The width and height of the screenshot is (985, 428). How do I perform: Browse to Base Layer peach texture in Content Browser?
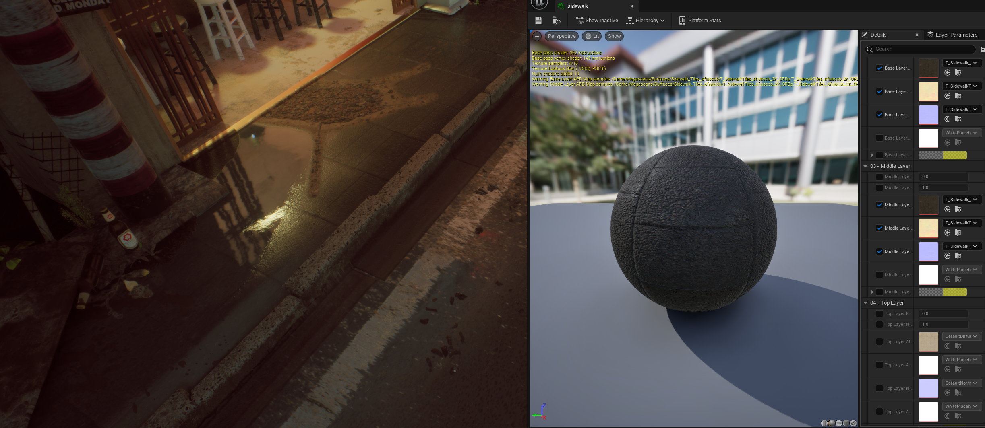coord(958,96)
